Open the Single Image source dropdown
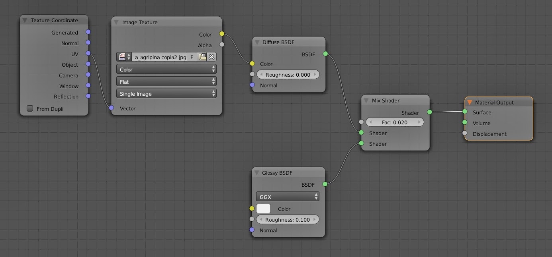The image size is (552, 257). (x=166, y=94)
